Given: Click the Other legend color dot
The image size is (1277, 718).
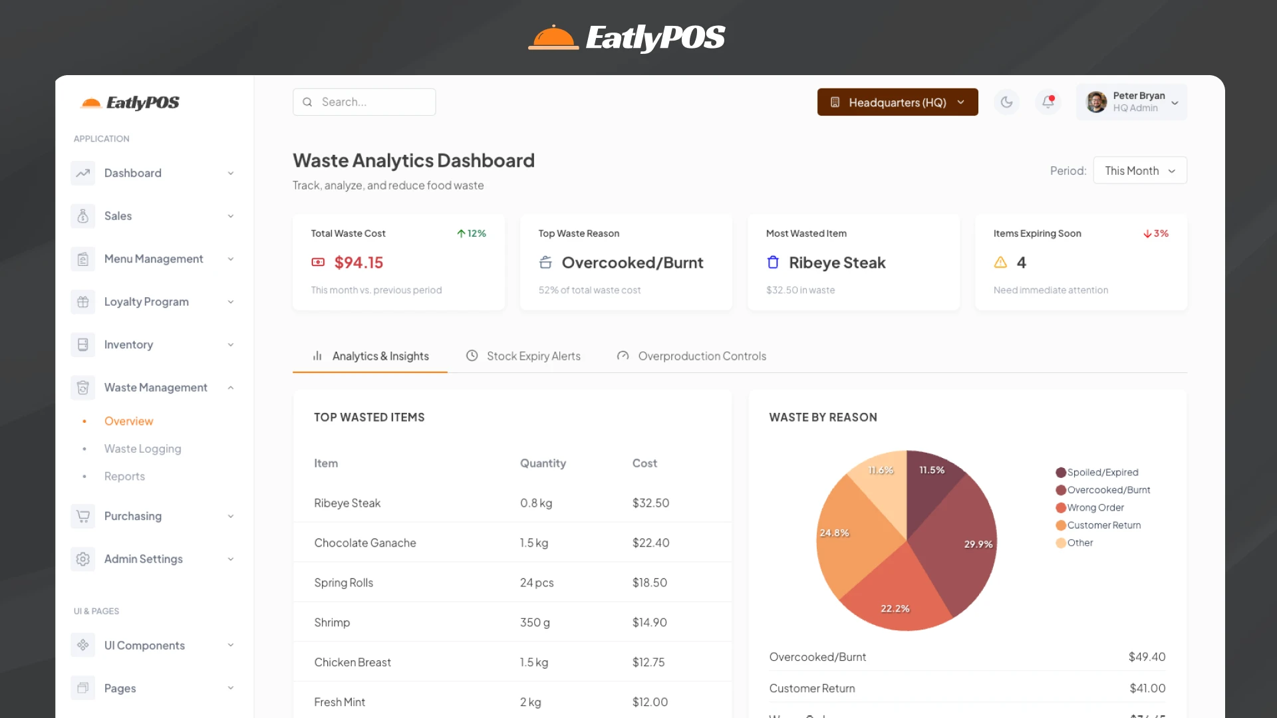Looking at the screenshot, I should click(1061, 543).
